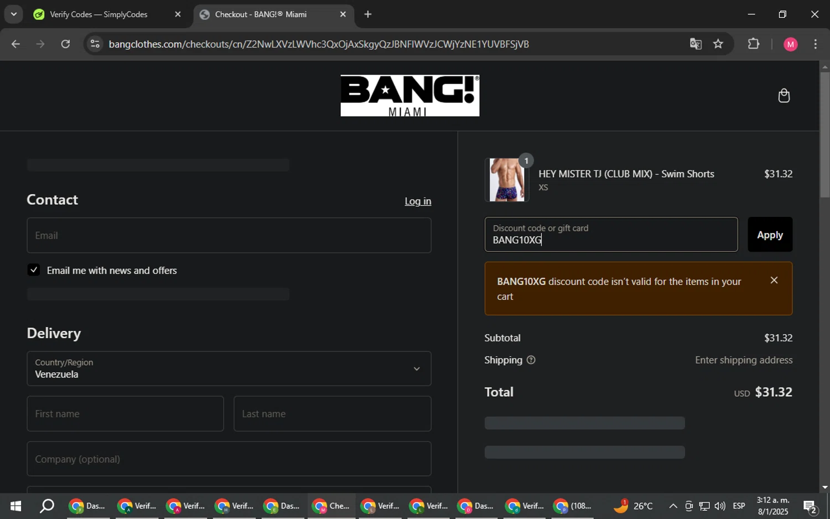Screen dimensions: 830x519
Task: Dismiss the invalid discount code message
Action: 774,281
